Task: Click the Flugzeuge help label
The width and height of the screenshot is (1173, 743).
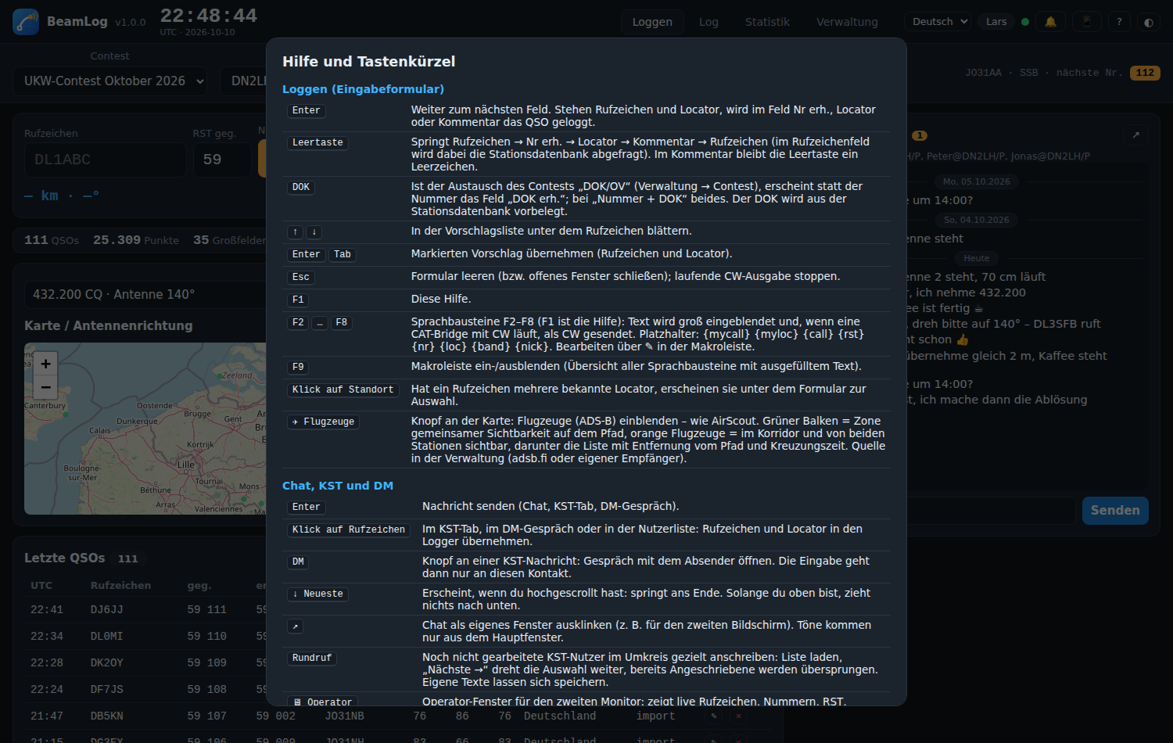Action: [323, 422]
